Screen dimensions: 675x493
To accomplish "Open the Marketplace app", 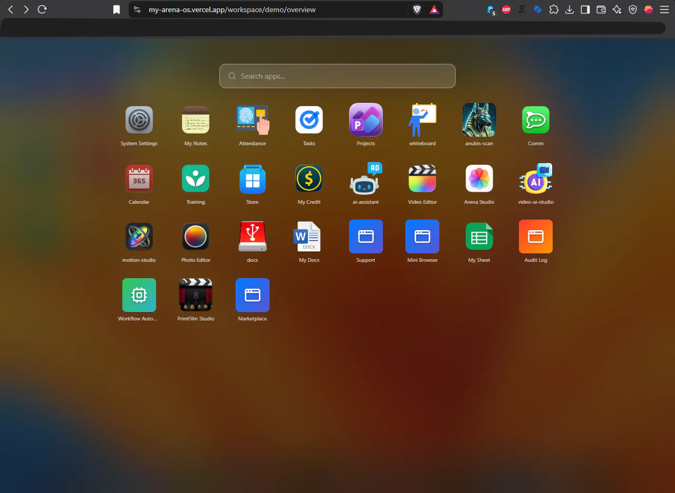I will 253,295.
